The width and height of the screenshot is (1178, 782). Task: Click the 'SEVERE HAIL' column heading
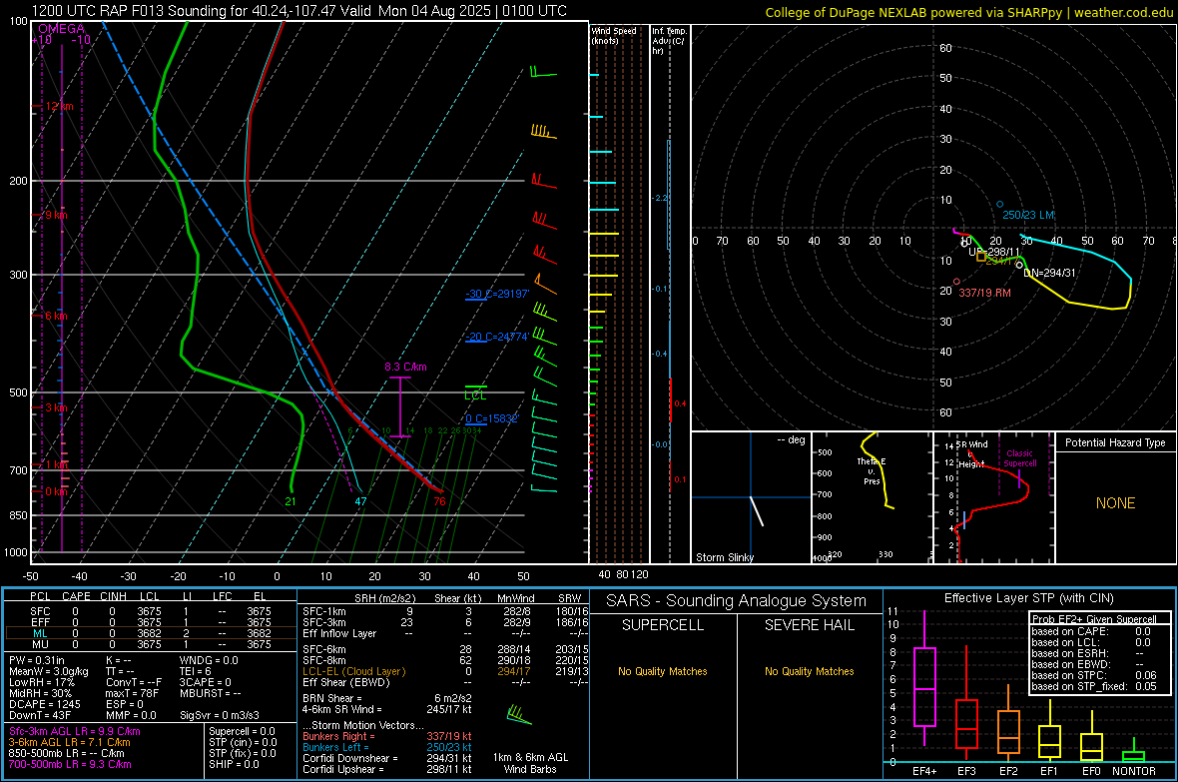[x=809, y=625]
